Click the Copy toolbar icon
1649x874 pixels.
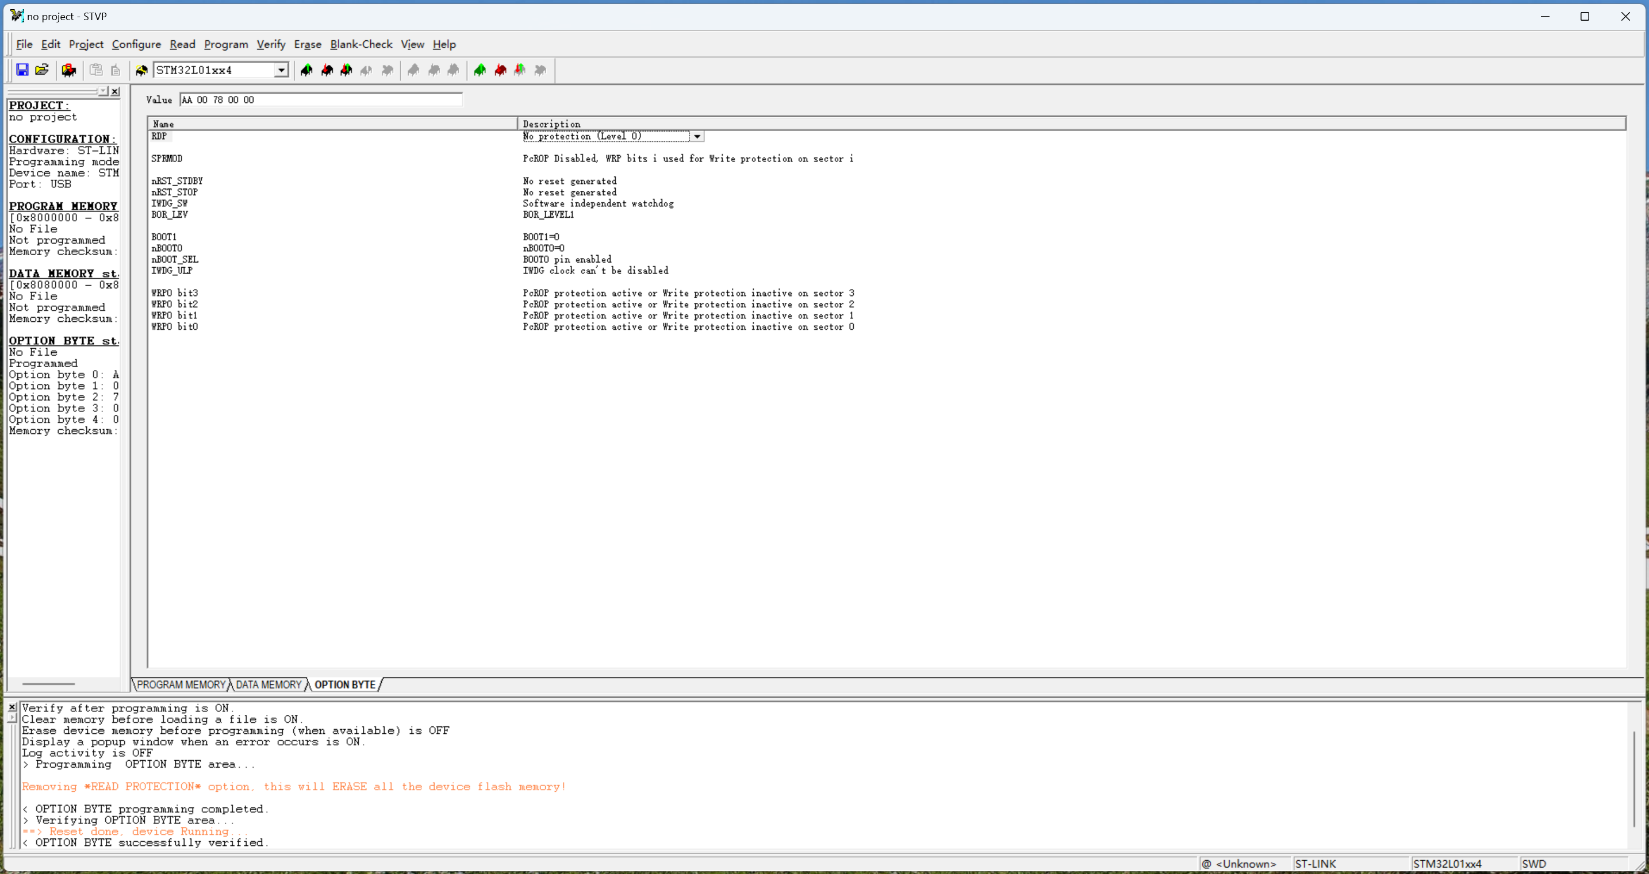point(95,70)
